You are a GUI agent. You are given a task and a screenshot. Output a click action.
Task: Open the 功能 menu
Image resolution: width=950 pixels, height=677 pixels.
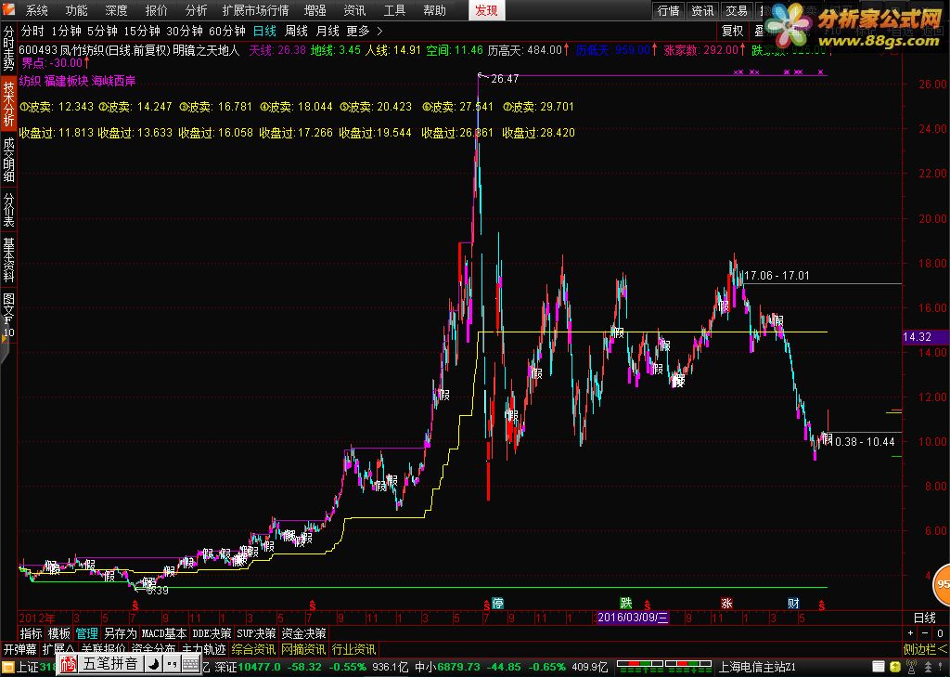[x=76, y=9]
